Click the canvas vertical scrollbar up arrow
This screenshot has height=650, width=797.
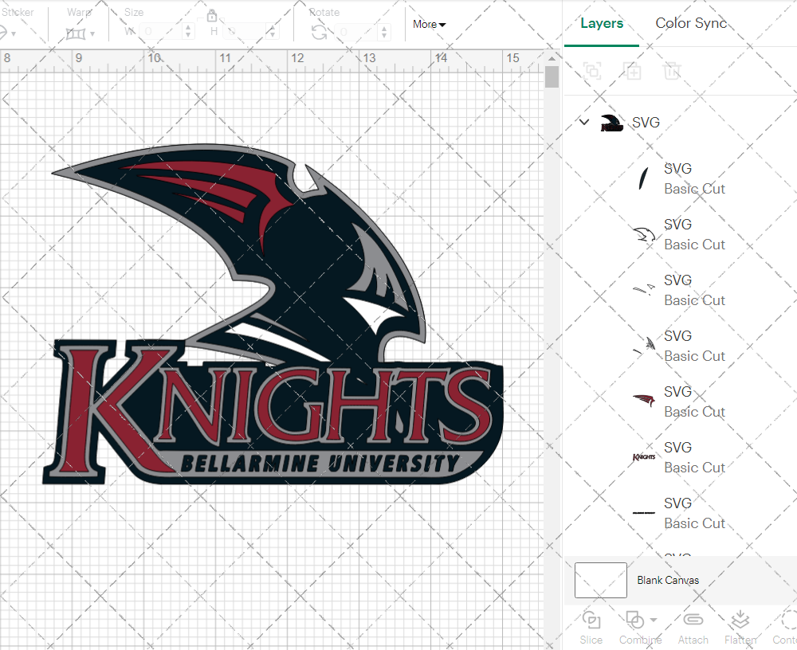pyautogui.click(x=552, y=57)
